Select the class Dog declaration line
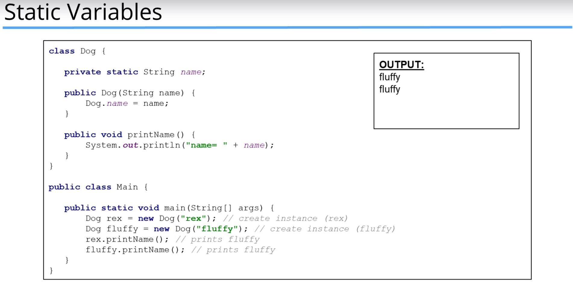 [x=77, y=51]
